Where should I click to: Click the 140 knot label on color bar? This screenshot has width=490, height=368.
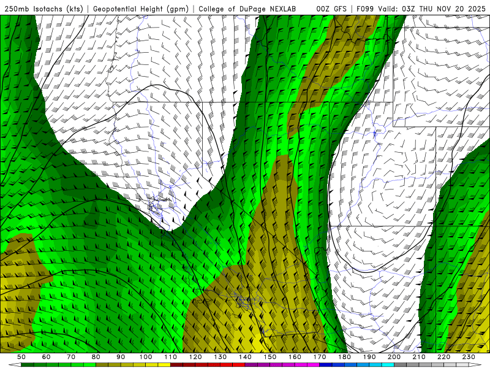tap(245, 357)
